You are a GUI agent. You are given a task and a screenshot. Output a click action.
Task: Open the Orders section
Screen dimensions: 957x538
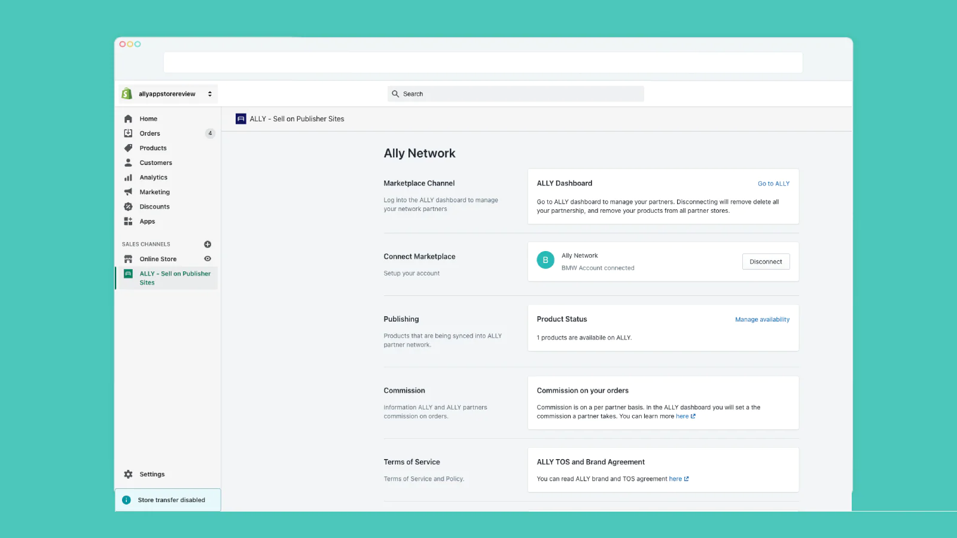[x=150, y=133]
